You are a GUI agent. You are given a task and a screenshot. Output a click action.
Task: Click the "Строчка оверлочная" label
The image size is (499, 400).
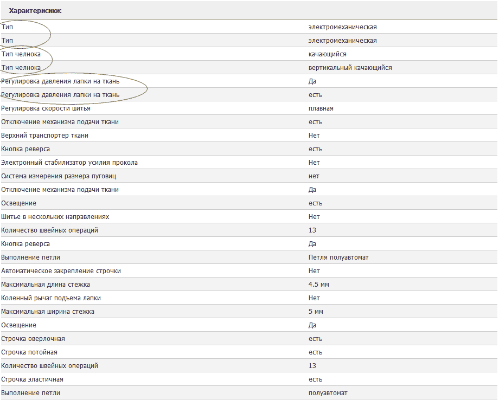coord(33,339)
